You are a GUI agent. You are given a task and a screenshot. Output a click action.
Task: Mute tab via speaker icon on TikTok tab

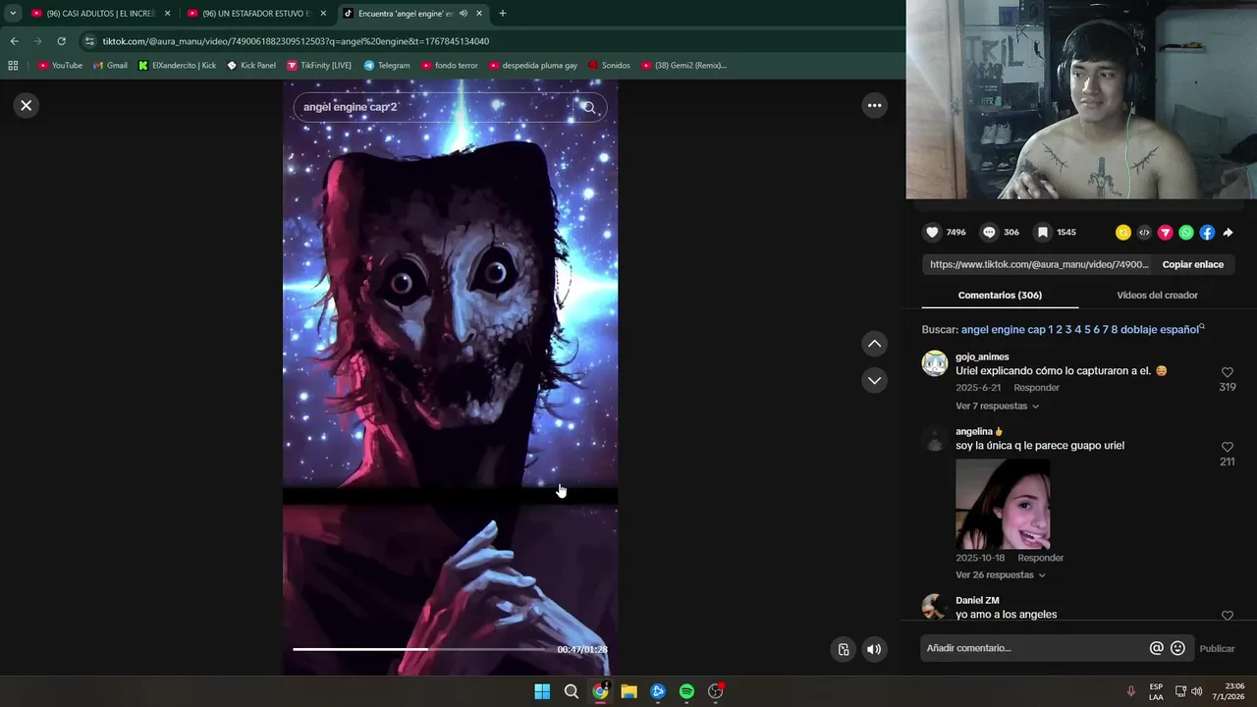pyautogui.click(x=463, y=14)
